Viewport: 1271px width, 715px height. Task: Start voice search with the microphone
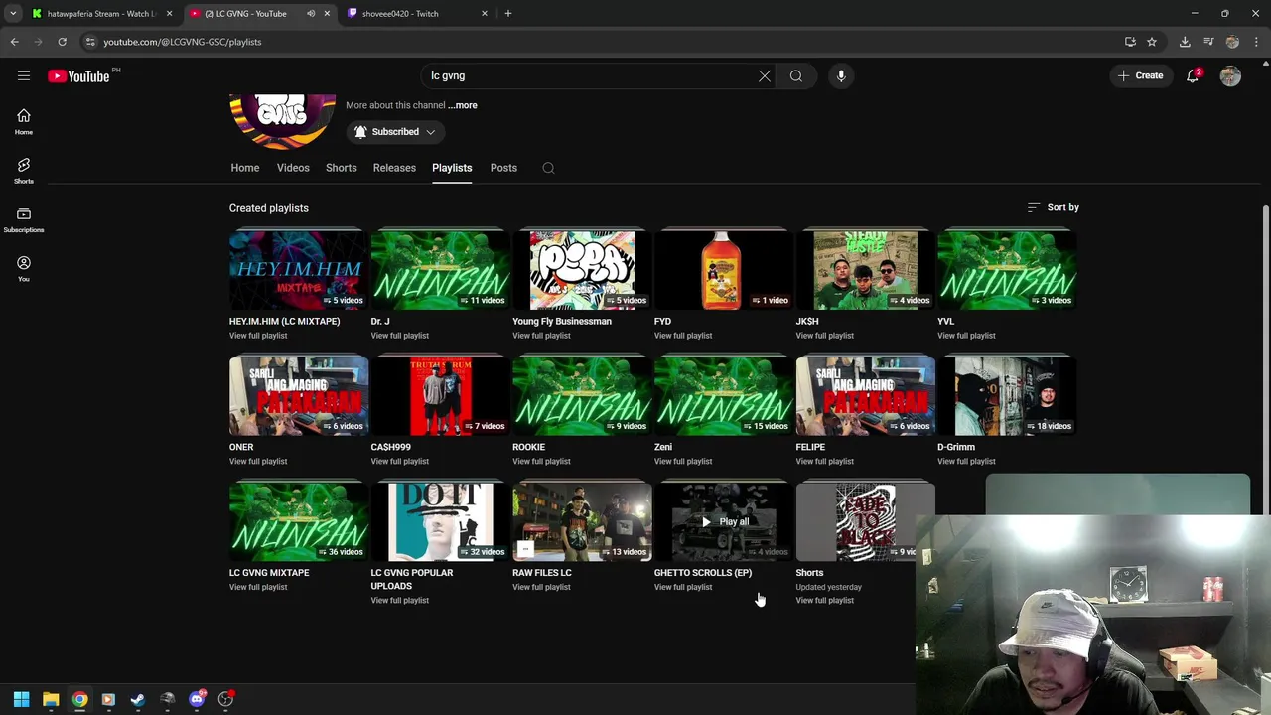tap(841, 75)
